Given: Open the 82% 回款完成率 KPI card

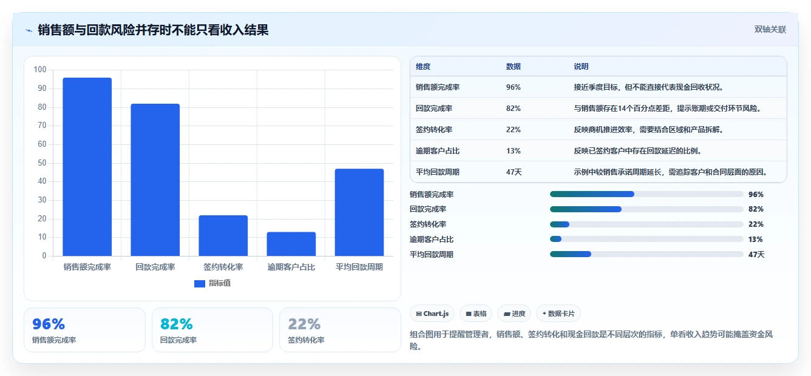Looking at the screenshot, I should tap(212, 330).
